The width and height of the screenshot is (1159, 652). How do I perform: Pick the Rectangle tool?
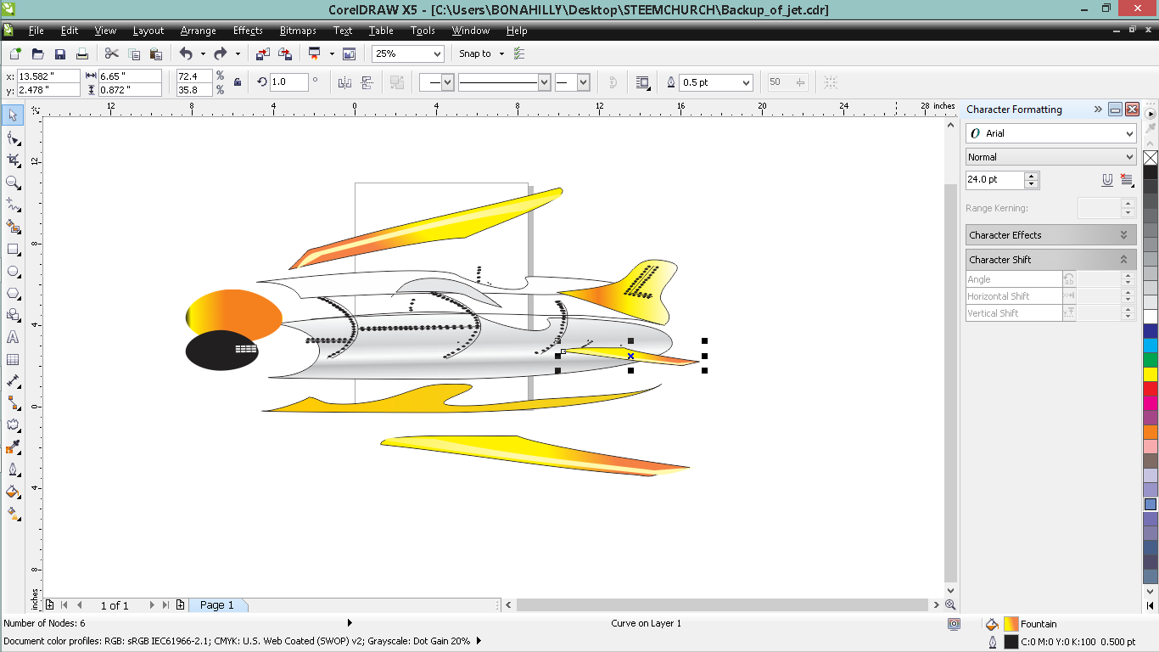point(13,250)
